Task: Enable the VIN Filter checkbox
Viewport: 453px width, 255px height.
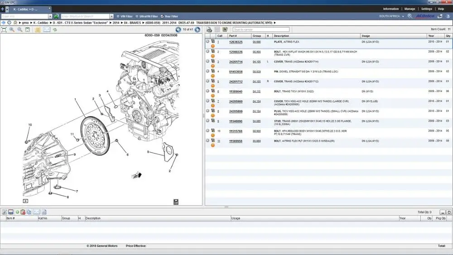Action: coord(118,16)
